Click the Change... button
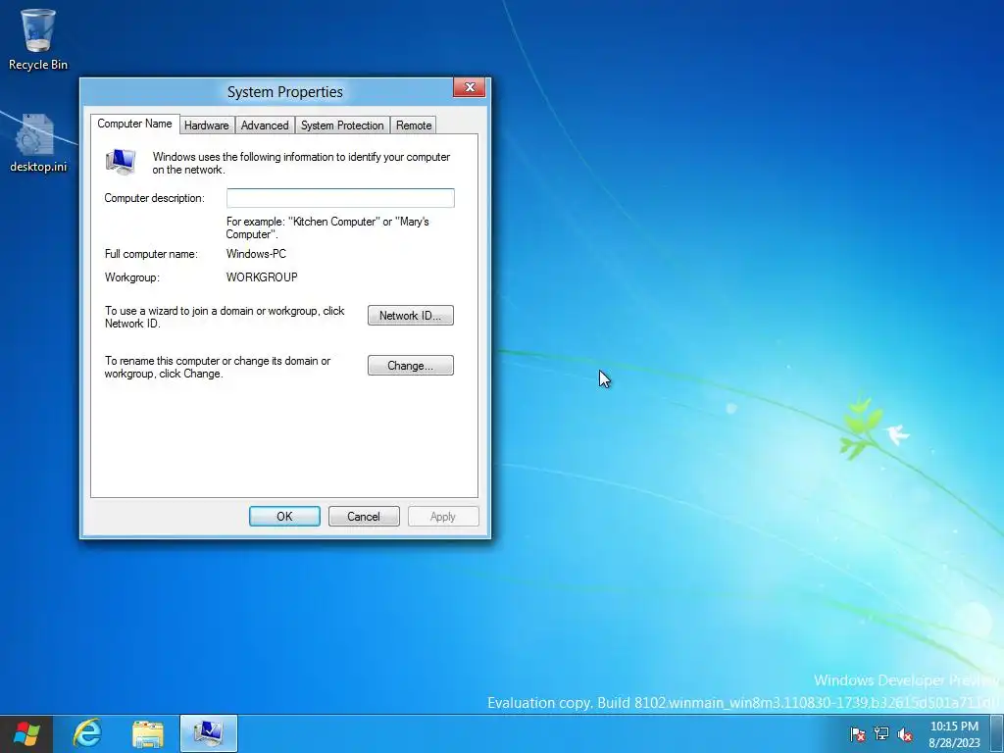1004x753 pixels. (x=411, y=366)
